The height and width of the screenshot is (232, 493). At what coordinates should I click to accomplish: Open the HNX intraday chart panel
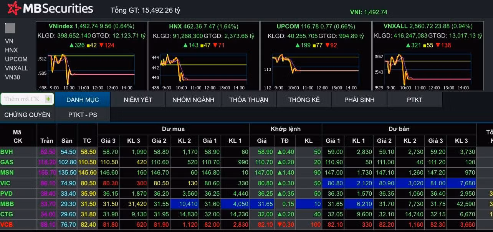click(x=203, y=56)
